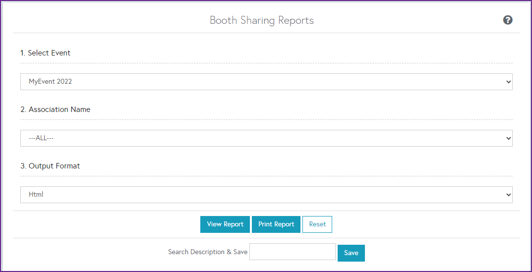Click the View Report button
Image resolution: width=532 pixels, height=272 pixels.
225,224
